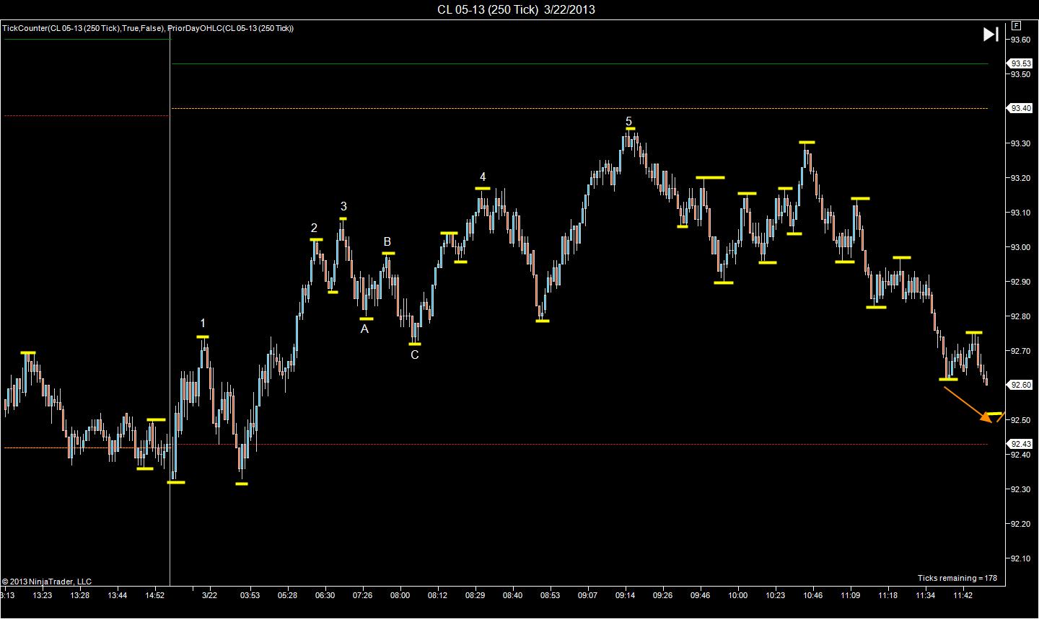Click the 09:26 time axis label
The image size is (1039, 619).
click(662, 595)
